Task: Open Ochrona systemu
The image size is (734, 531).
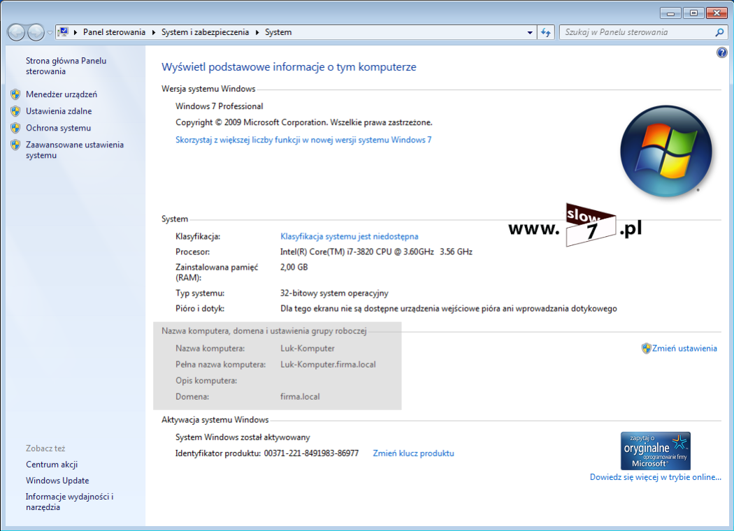Action: (59, 128)
